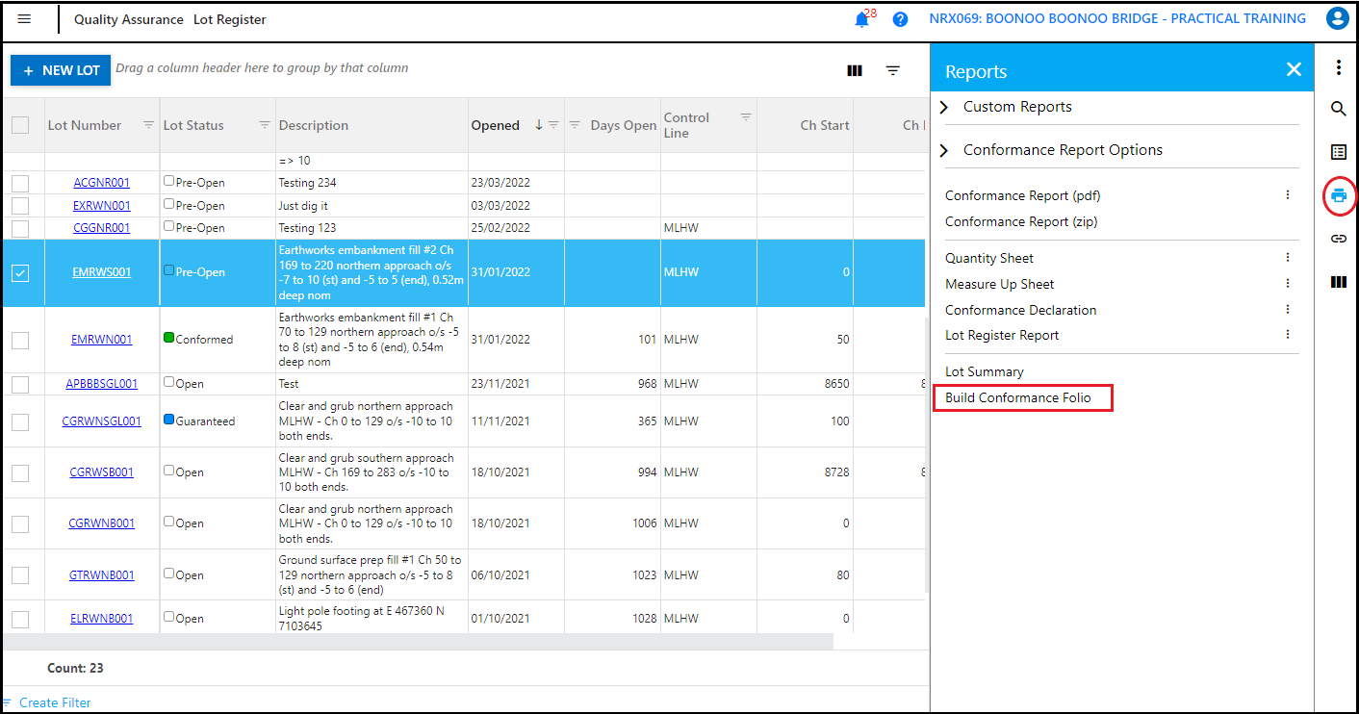
Task: Click Conformance Report (pdf)
Action: pos(1022,195)
